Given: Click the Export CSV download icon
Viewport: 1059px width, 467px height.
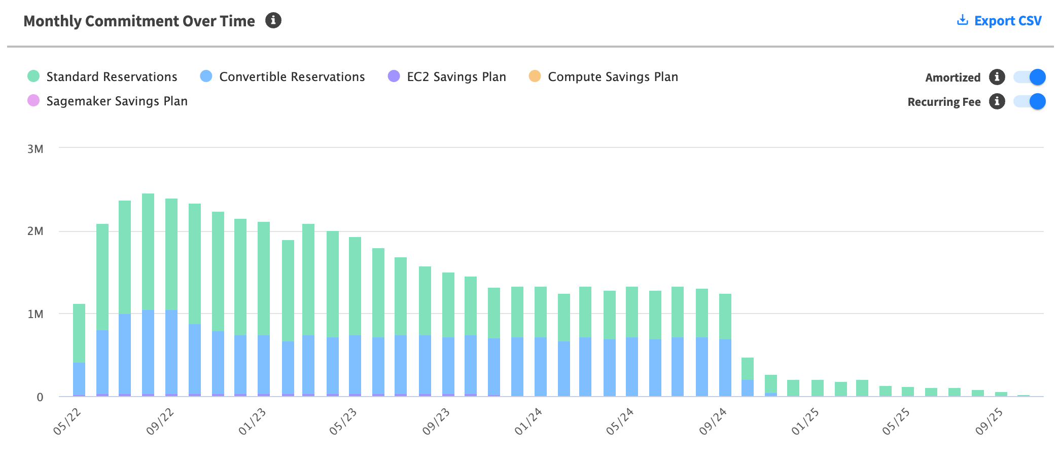Looking at the screenshot, I should (x=962, y=21).
